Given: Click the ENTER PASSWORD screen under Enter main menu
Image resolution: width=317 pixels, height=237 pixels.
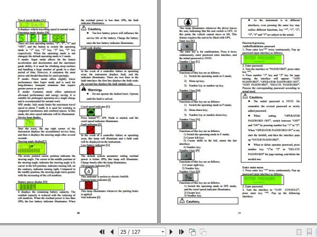Looking at the screenshot, I should click(x=263, y=180).
